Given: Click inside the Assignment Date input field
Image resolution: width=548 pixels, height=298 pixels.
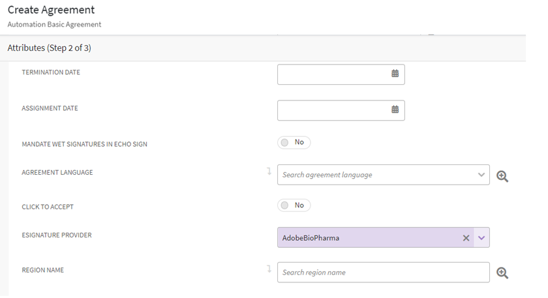Looking at the screenshot, I should [333, 110].
